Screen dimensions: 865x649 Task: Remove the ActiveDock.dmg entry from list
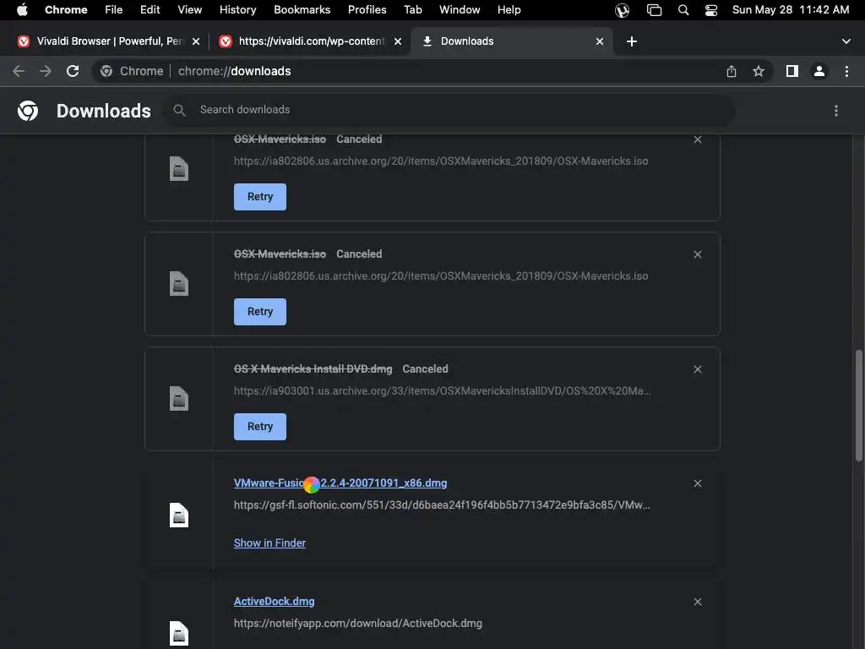pos(698,602)
